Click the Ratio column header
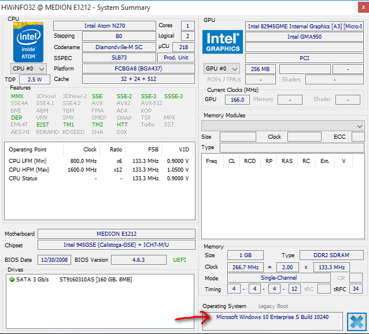Image resolution: width=369 pixels, height=334 pixels. pyautogui.click(x=113, y=150)
